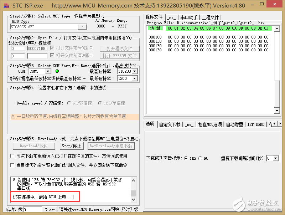This screenshot has width=285, height=215.
Task: Open the 工程文件 project file tab
Action: 210,17
